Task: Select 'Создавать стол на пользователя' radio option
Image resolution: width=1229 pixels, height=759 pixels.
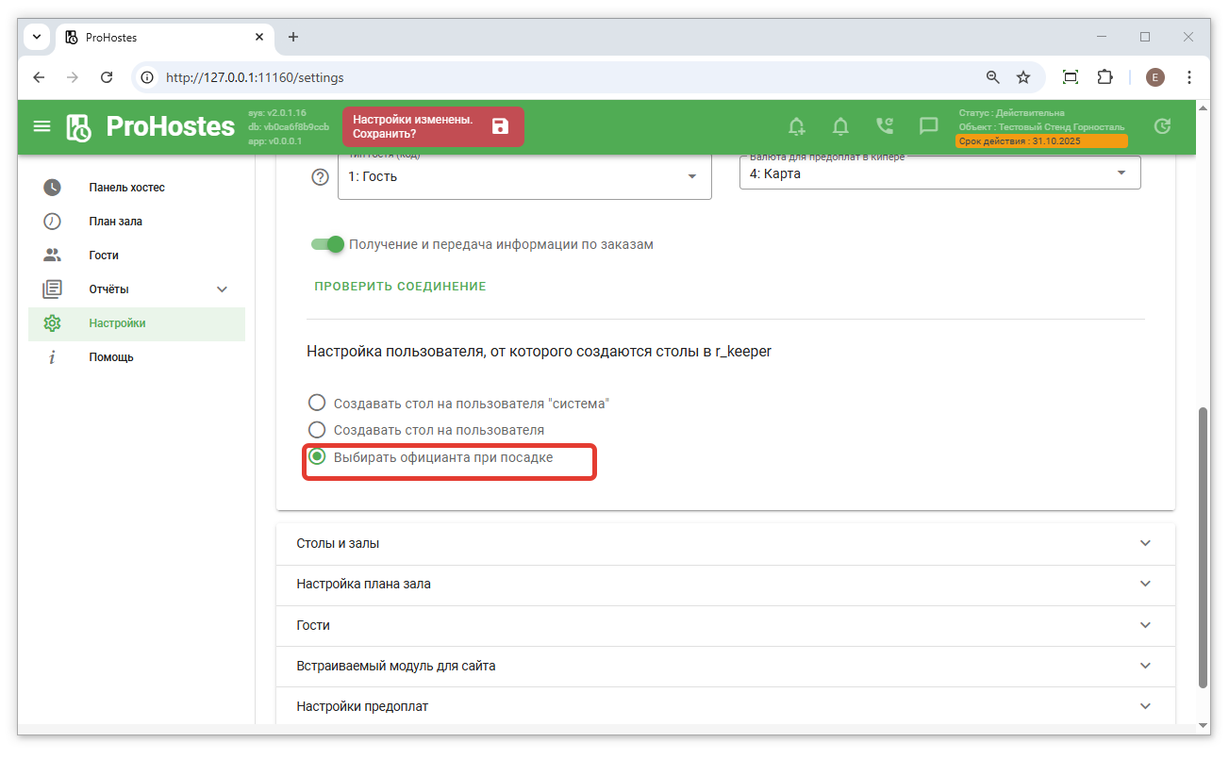Action: tap(318, 430)
